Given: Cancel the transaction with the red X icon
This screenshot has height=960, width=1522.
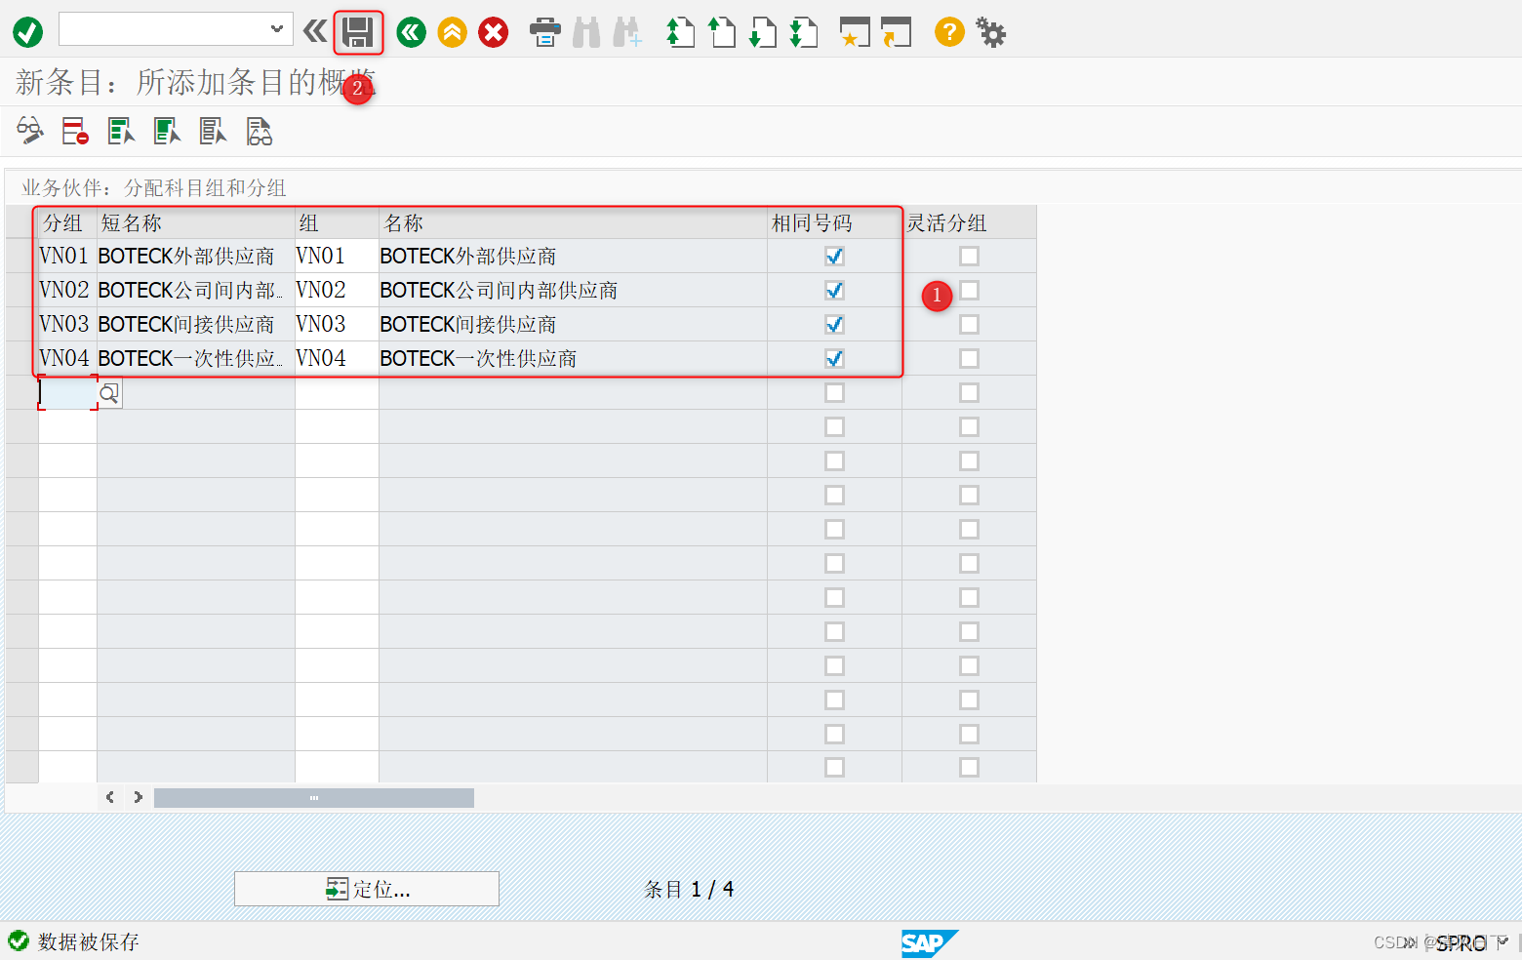Looking at the screenshot, I should (493, 31).
